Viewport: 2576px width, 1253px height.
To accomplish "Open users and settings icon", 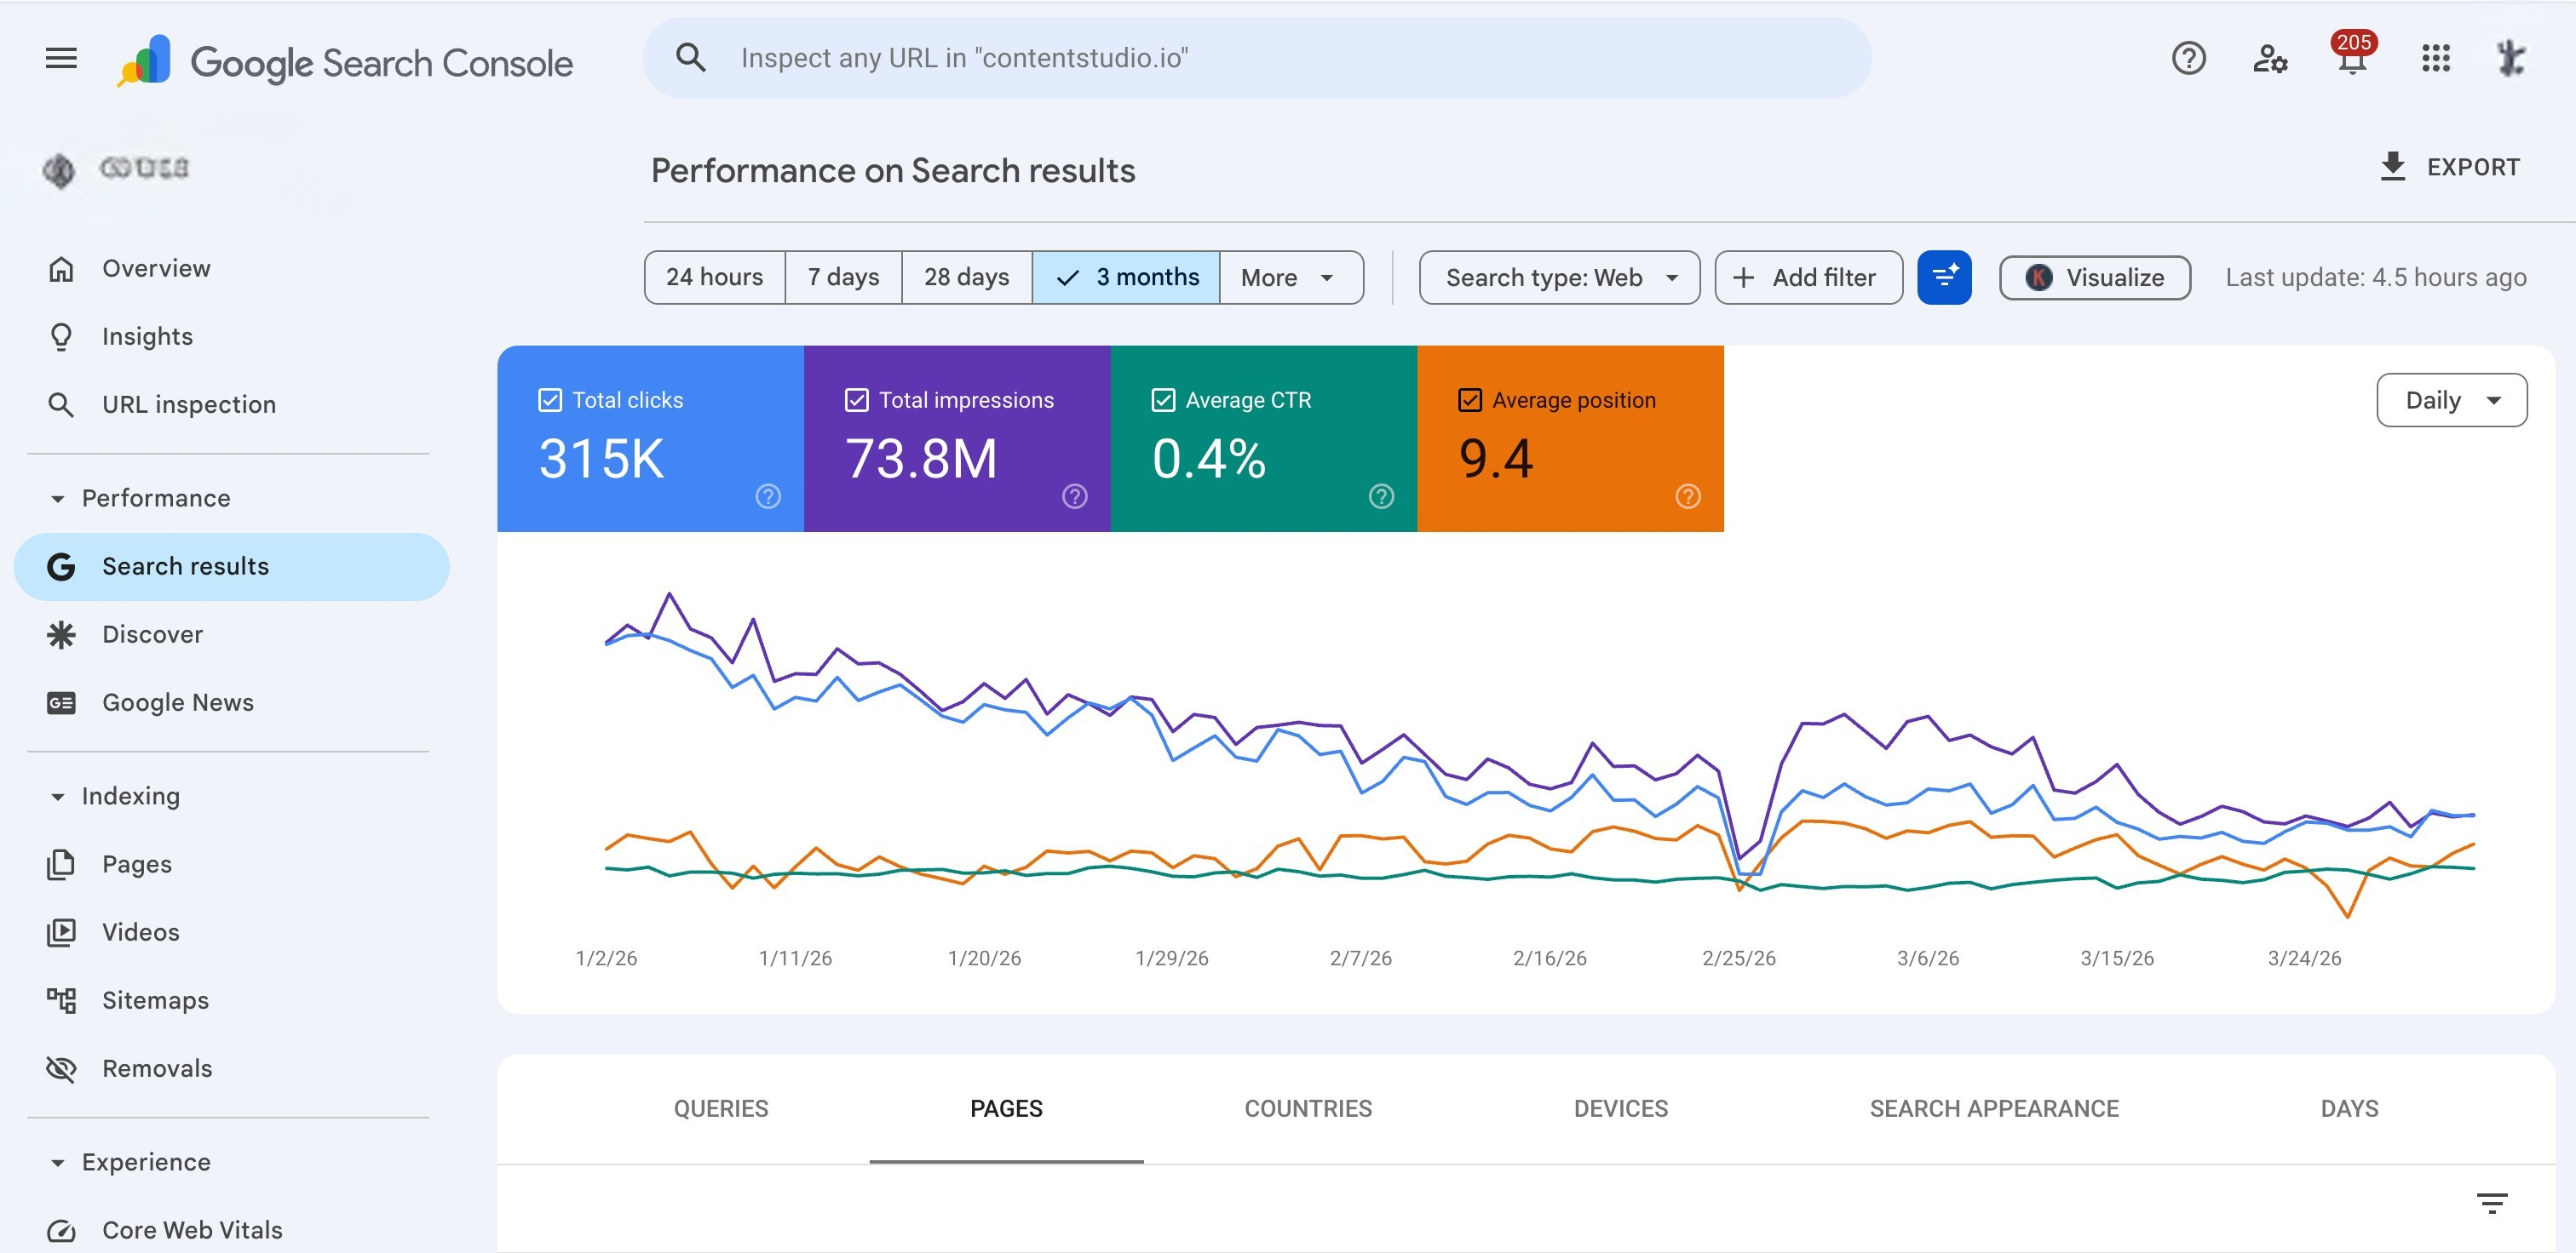I will point(2269,58).
